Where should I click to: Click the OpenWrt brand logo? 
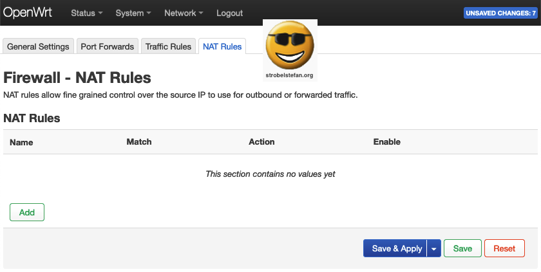click(x=28, y=13)
